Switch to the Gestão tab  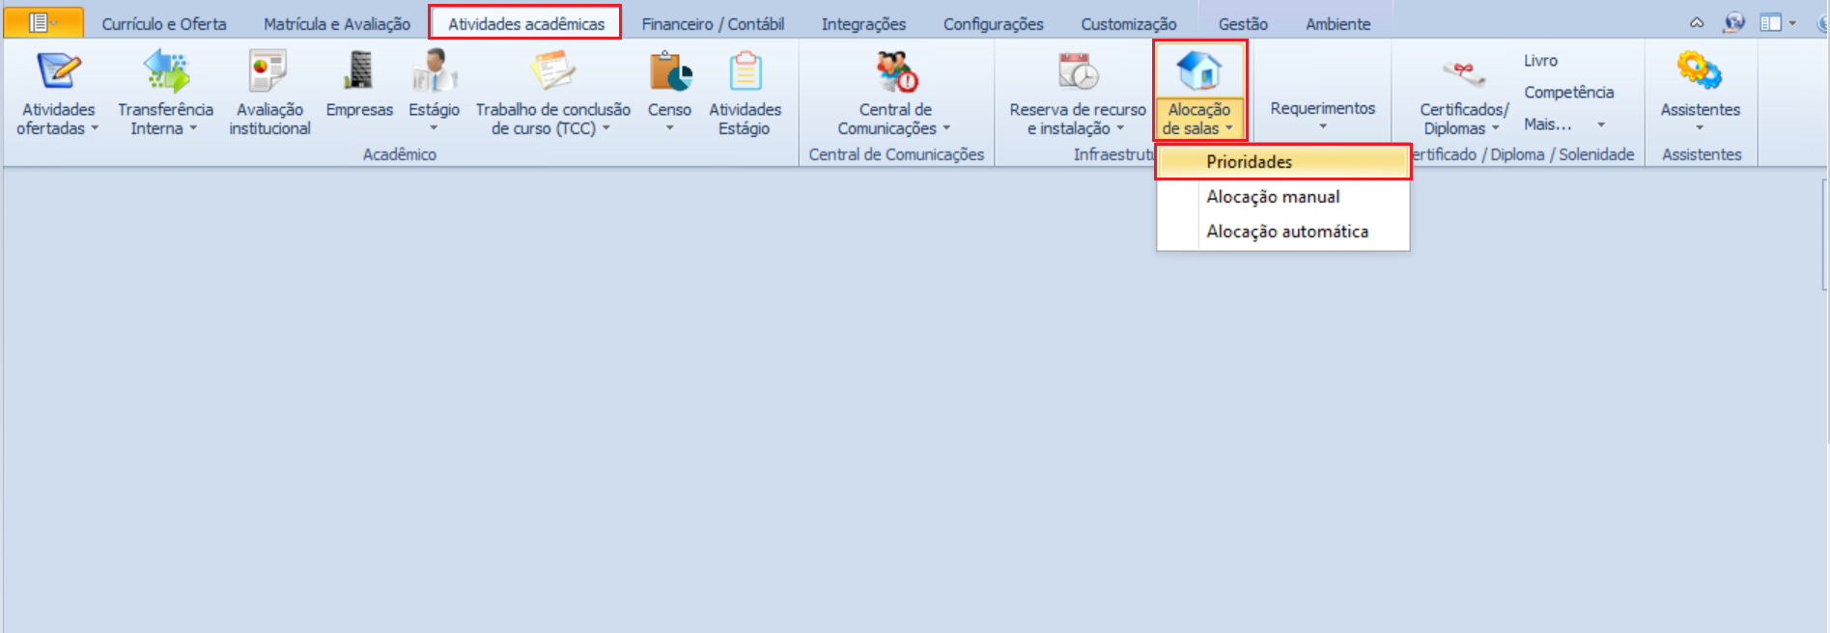coord(1243,24)
